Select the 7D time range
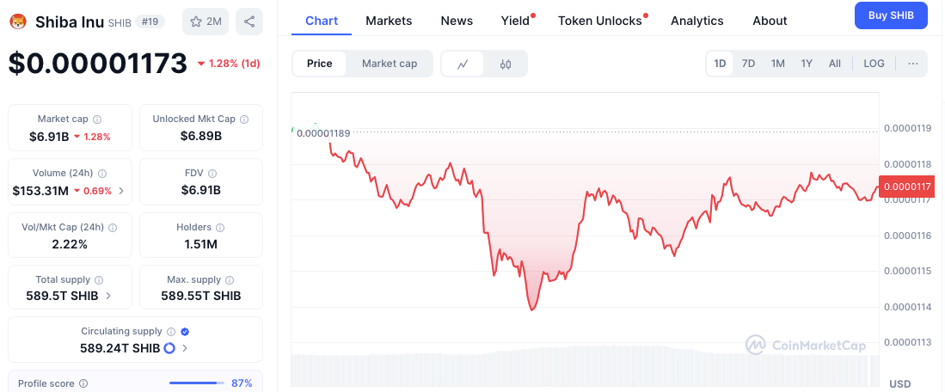Screen dimensions: 945x392 click(748, 64)
